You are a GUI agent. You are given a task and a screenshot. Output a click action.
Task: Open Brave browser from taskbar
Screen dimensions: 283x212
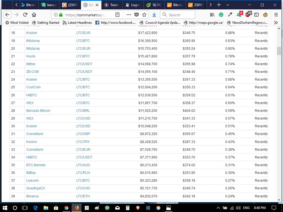(x=138, y=208)
